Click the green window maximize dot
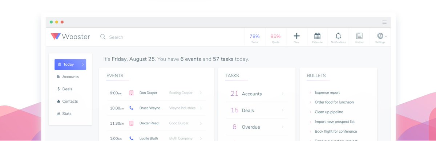Screen dimensions: 436x141 point(51,22)
